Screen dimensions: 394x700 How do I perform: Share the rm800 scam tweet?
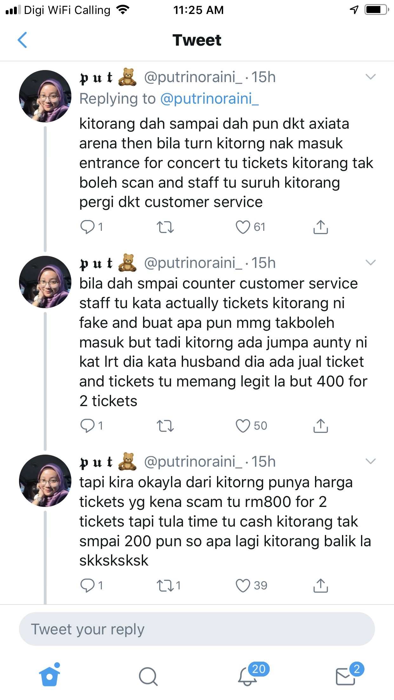(320, 586)
